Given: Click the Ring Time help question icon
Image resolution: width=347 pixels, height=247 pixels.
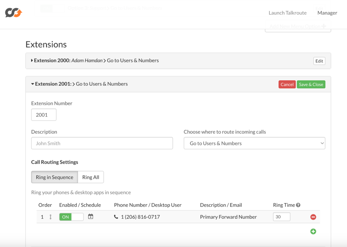Looking at the screenshot, I should [298, 205].
